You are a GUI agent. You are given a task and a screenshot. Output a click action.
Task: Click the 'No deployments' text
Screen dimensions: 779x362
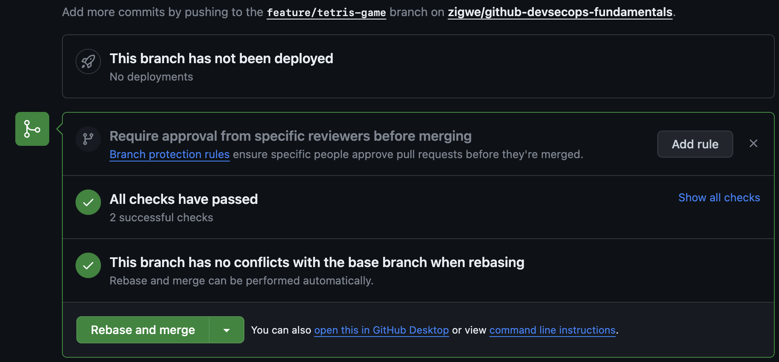tap(151, 77)
